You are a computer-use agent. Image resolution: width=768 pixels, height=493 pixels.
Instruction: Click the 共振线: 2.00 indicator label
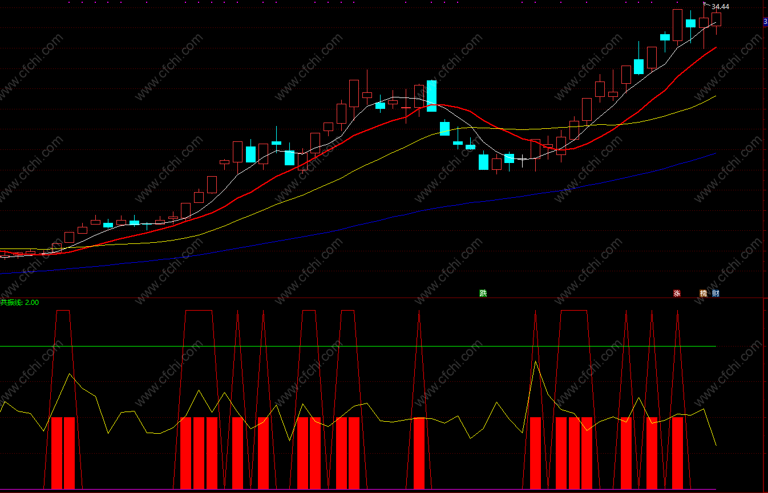click(x=19, y=303)
